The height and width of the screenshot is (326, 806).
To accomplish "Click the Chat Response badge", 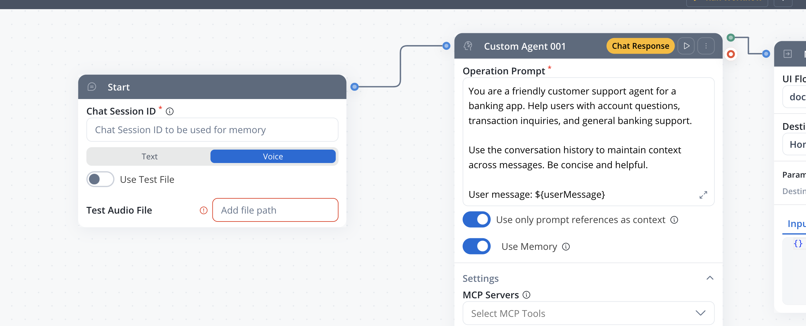I will [x=640, y=46].
